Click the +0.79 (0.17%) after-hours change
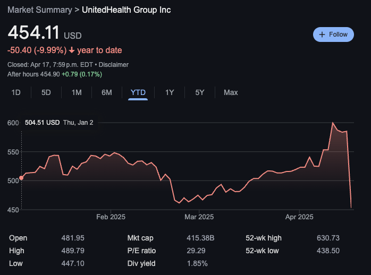The height and width of the screenshot is (275, 371). click(82, 74)
